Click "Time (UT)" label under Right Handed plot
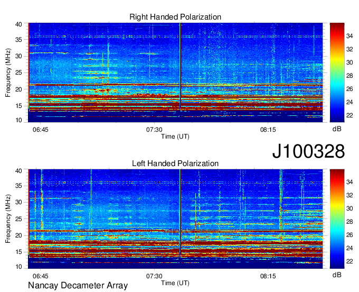 click(x=175, y=136)
